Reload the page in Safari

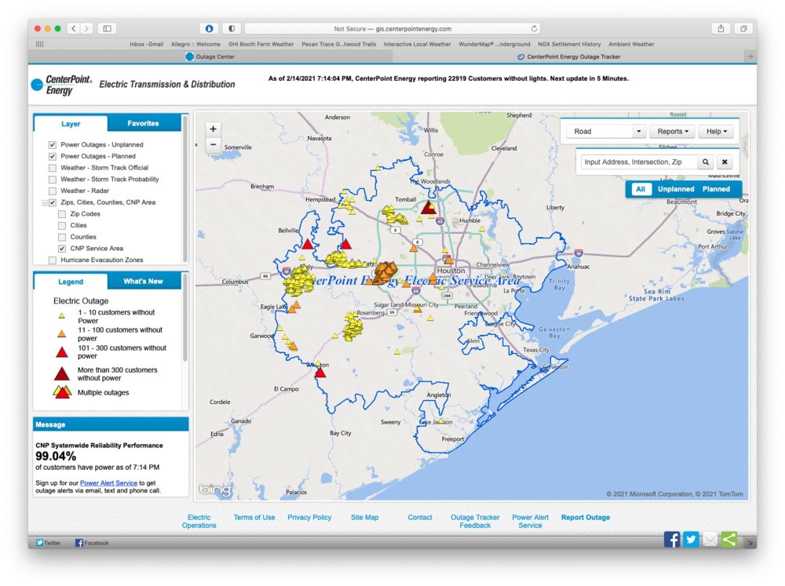pos(535,28)
